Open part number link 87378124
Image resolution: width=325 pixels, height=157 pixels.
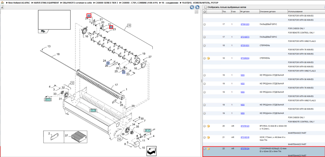pyautogui.click(x=245, y=149)
